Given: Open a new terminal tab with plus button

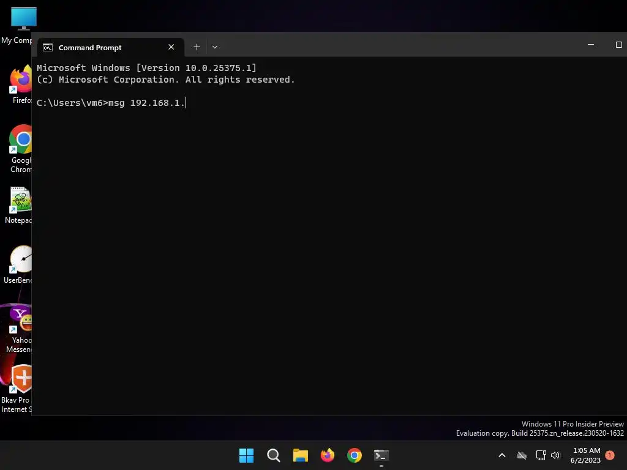Looking at the screenshot, I should 197,47.
